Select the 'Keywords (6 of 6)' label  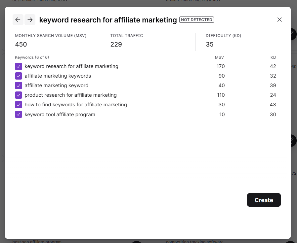click(32, 57)
